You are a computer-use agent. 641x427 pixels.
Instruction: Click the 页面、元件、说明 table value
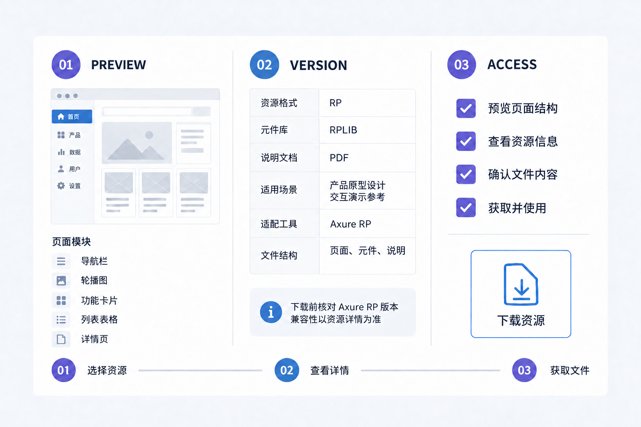point(367,251)
